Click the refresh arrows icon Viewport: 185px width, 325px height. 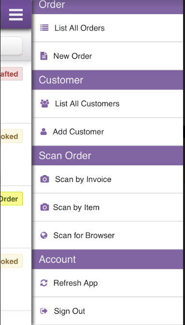point(44,283)
